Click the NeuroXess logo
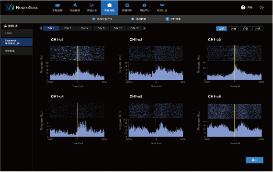 (x=22, y=7)
